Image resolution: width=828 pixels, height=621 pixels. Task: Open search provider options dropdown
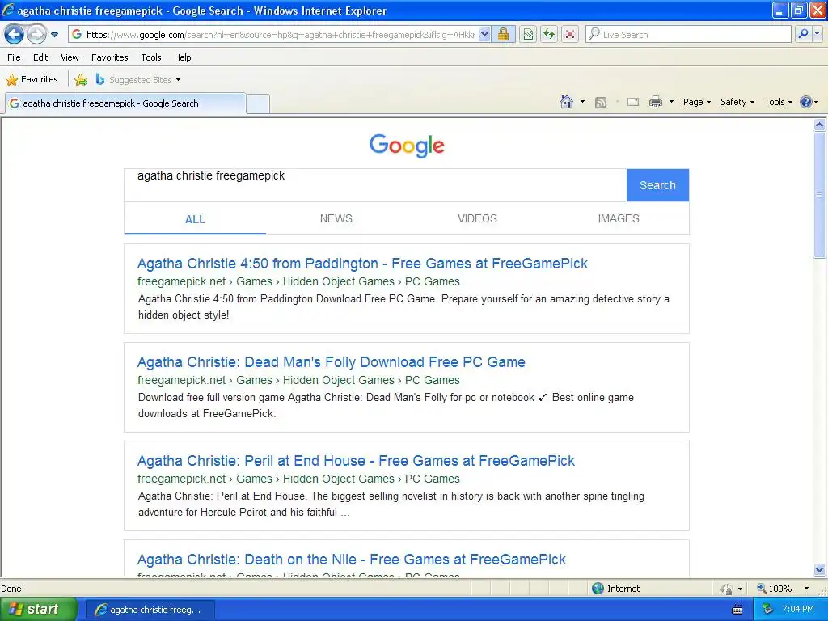point(817,34)
